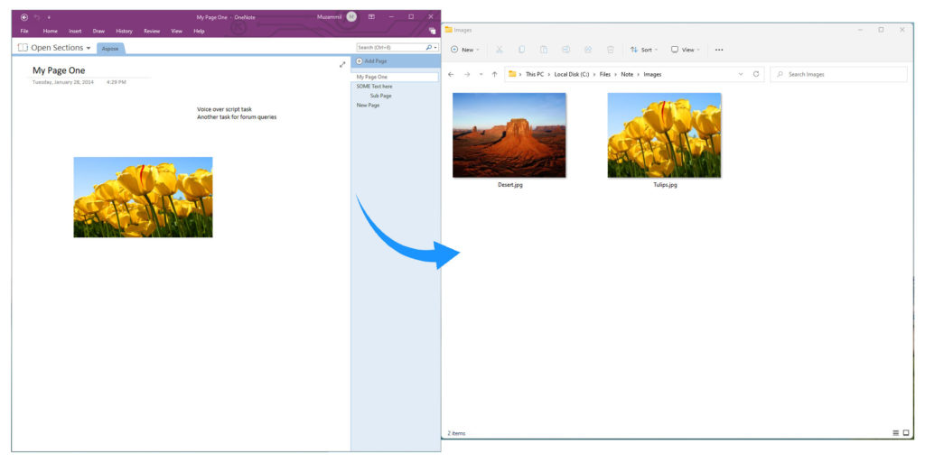Click the Add Page plus icon

click(x=359, y=61)
